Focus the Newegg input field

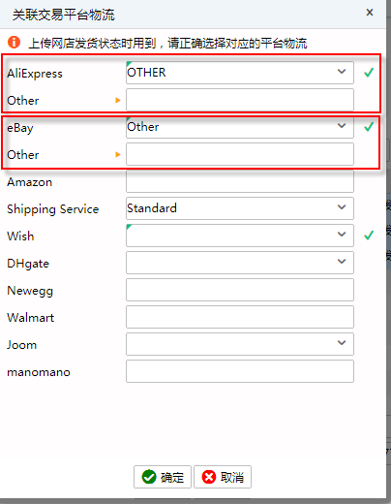point(240,290)
